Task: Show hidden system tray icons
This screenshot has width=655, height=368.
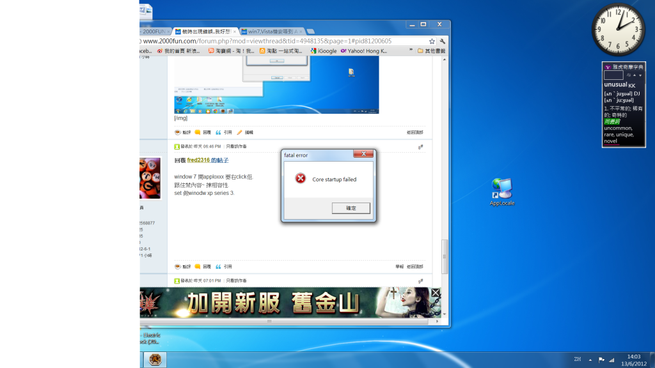Action: (590, 360)
